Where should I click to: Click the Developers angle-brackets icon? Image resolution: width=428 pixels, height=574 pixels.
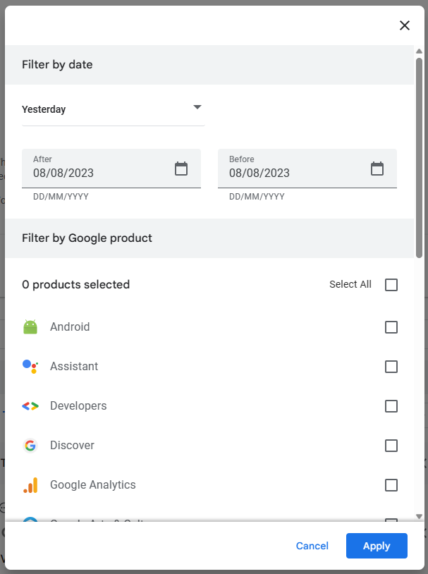pos(30,406)
